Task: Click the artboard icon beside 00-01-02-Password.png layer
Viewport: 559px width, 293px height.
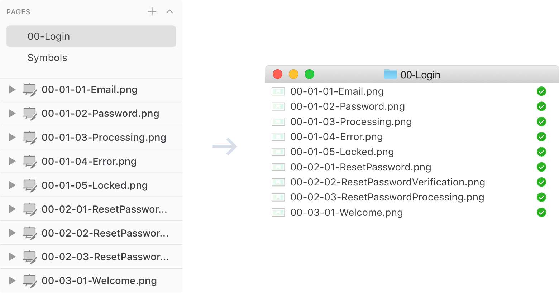Action: tap(29, 114)
